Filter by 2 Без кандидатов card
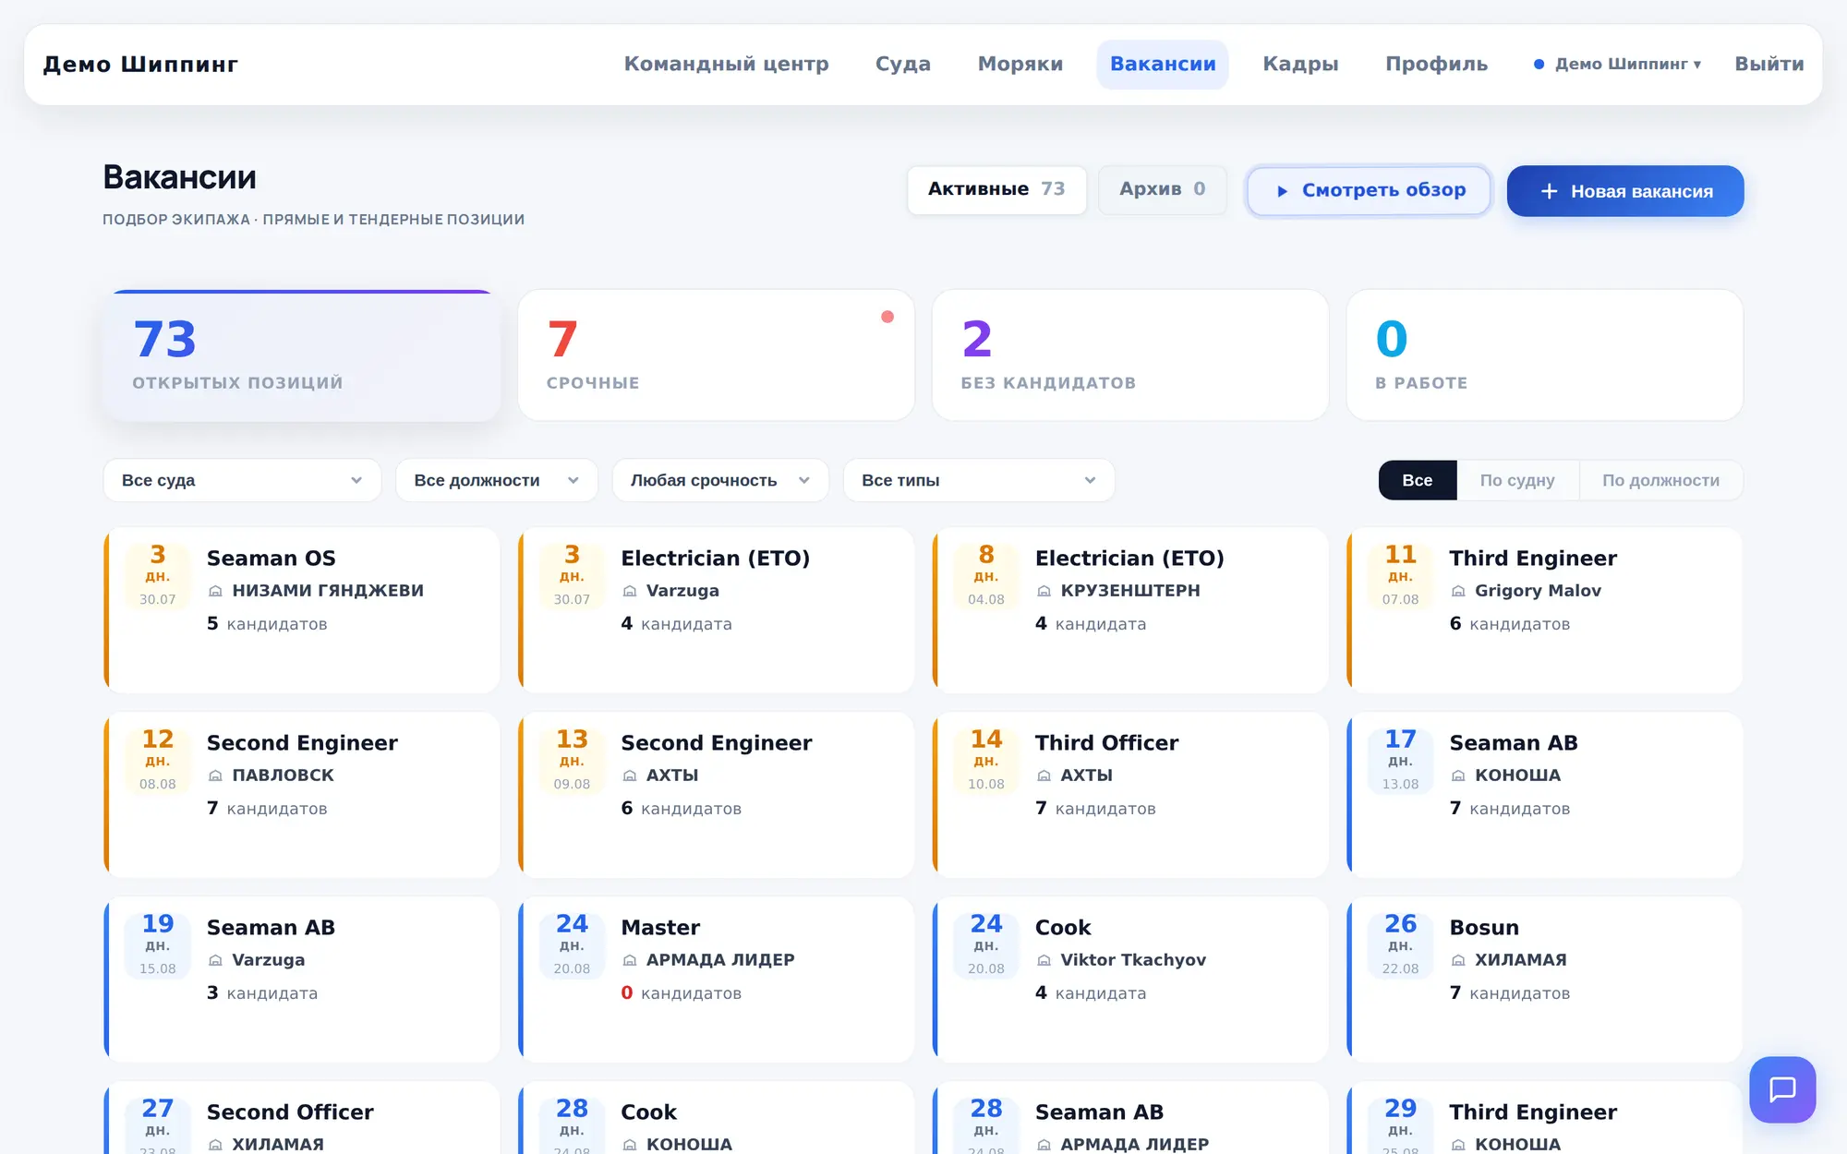The image size is (1847, 1154). 1130,355
